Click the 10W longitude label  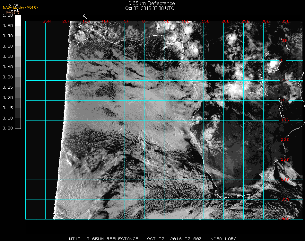[106, 21]
